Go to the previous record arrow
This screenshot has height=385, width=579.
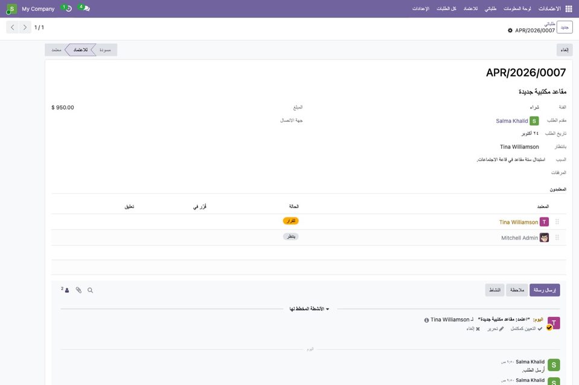click(13, 27)
